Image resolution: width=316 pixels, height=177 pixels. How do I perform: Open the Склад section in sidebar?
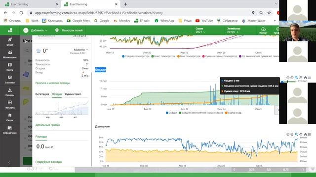point(10,117)
